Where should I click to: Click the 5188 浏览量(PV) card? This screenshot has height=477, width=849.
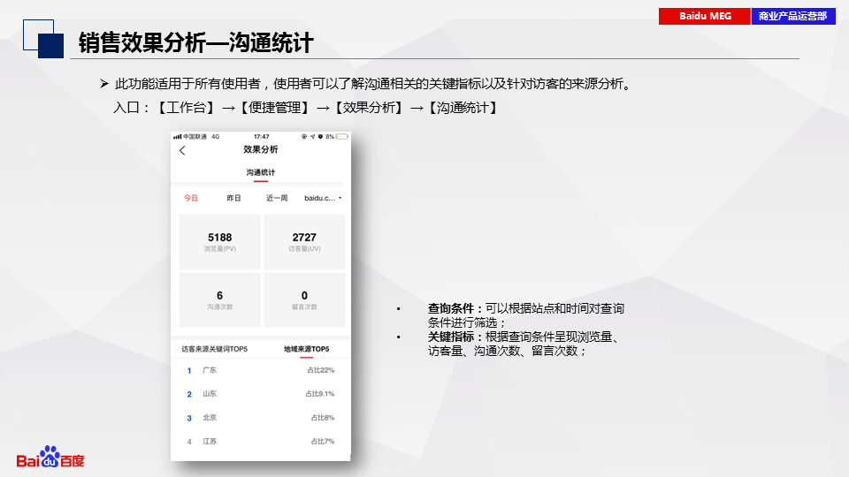(220, 242)
